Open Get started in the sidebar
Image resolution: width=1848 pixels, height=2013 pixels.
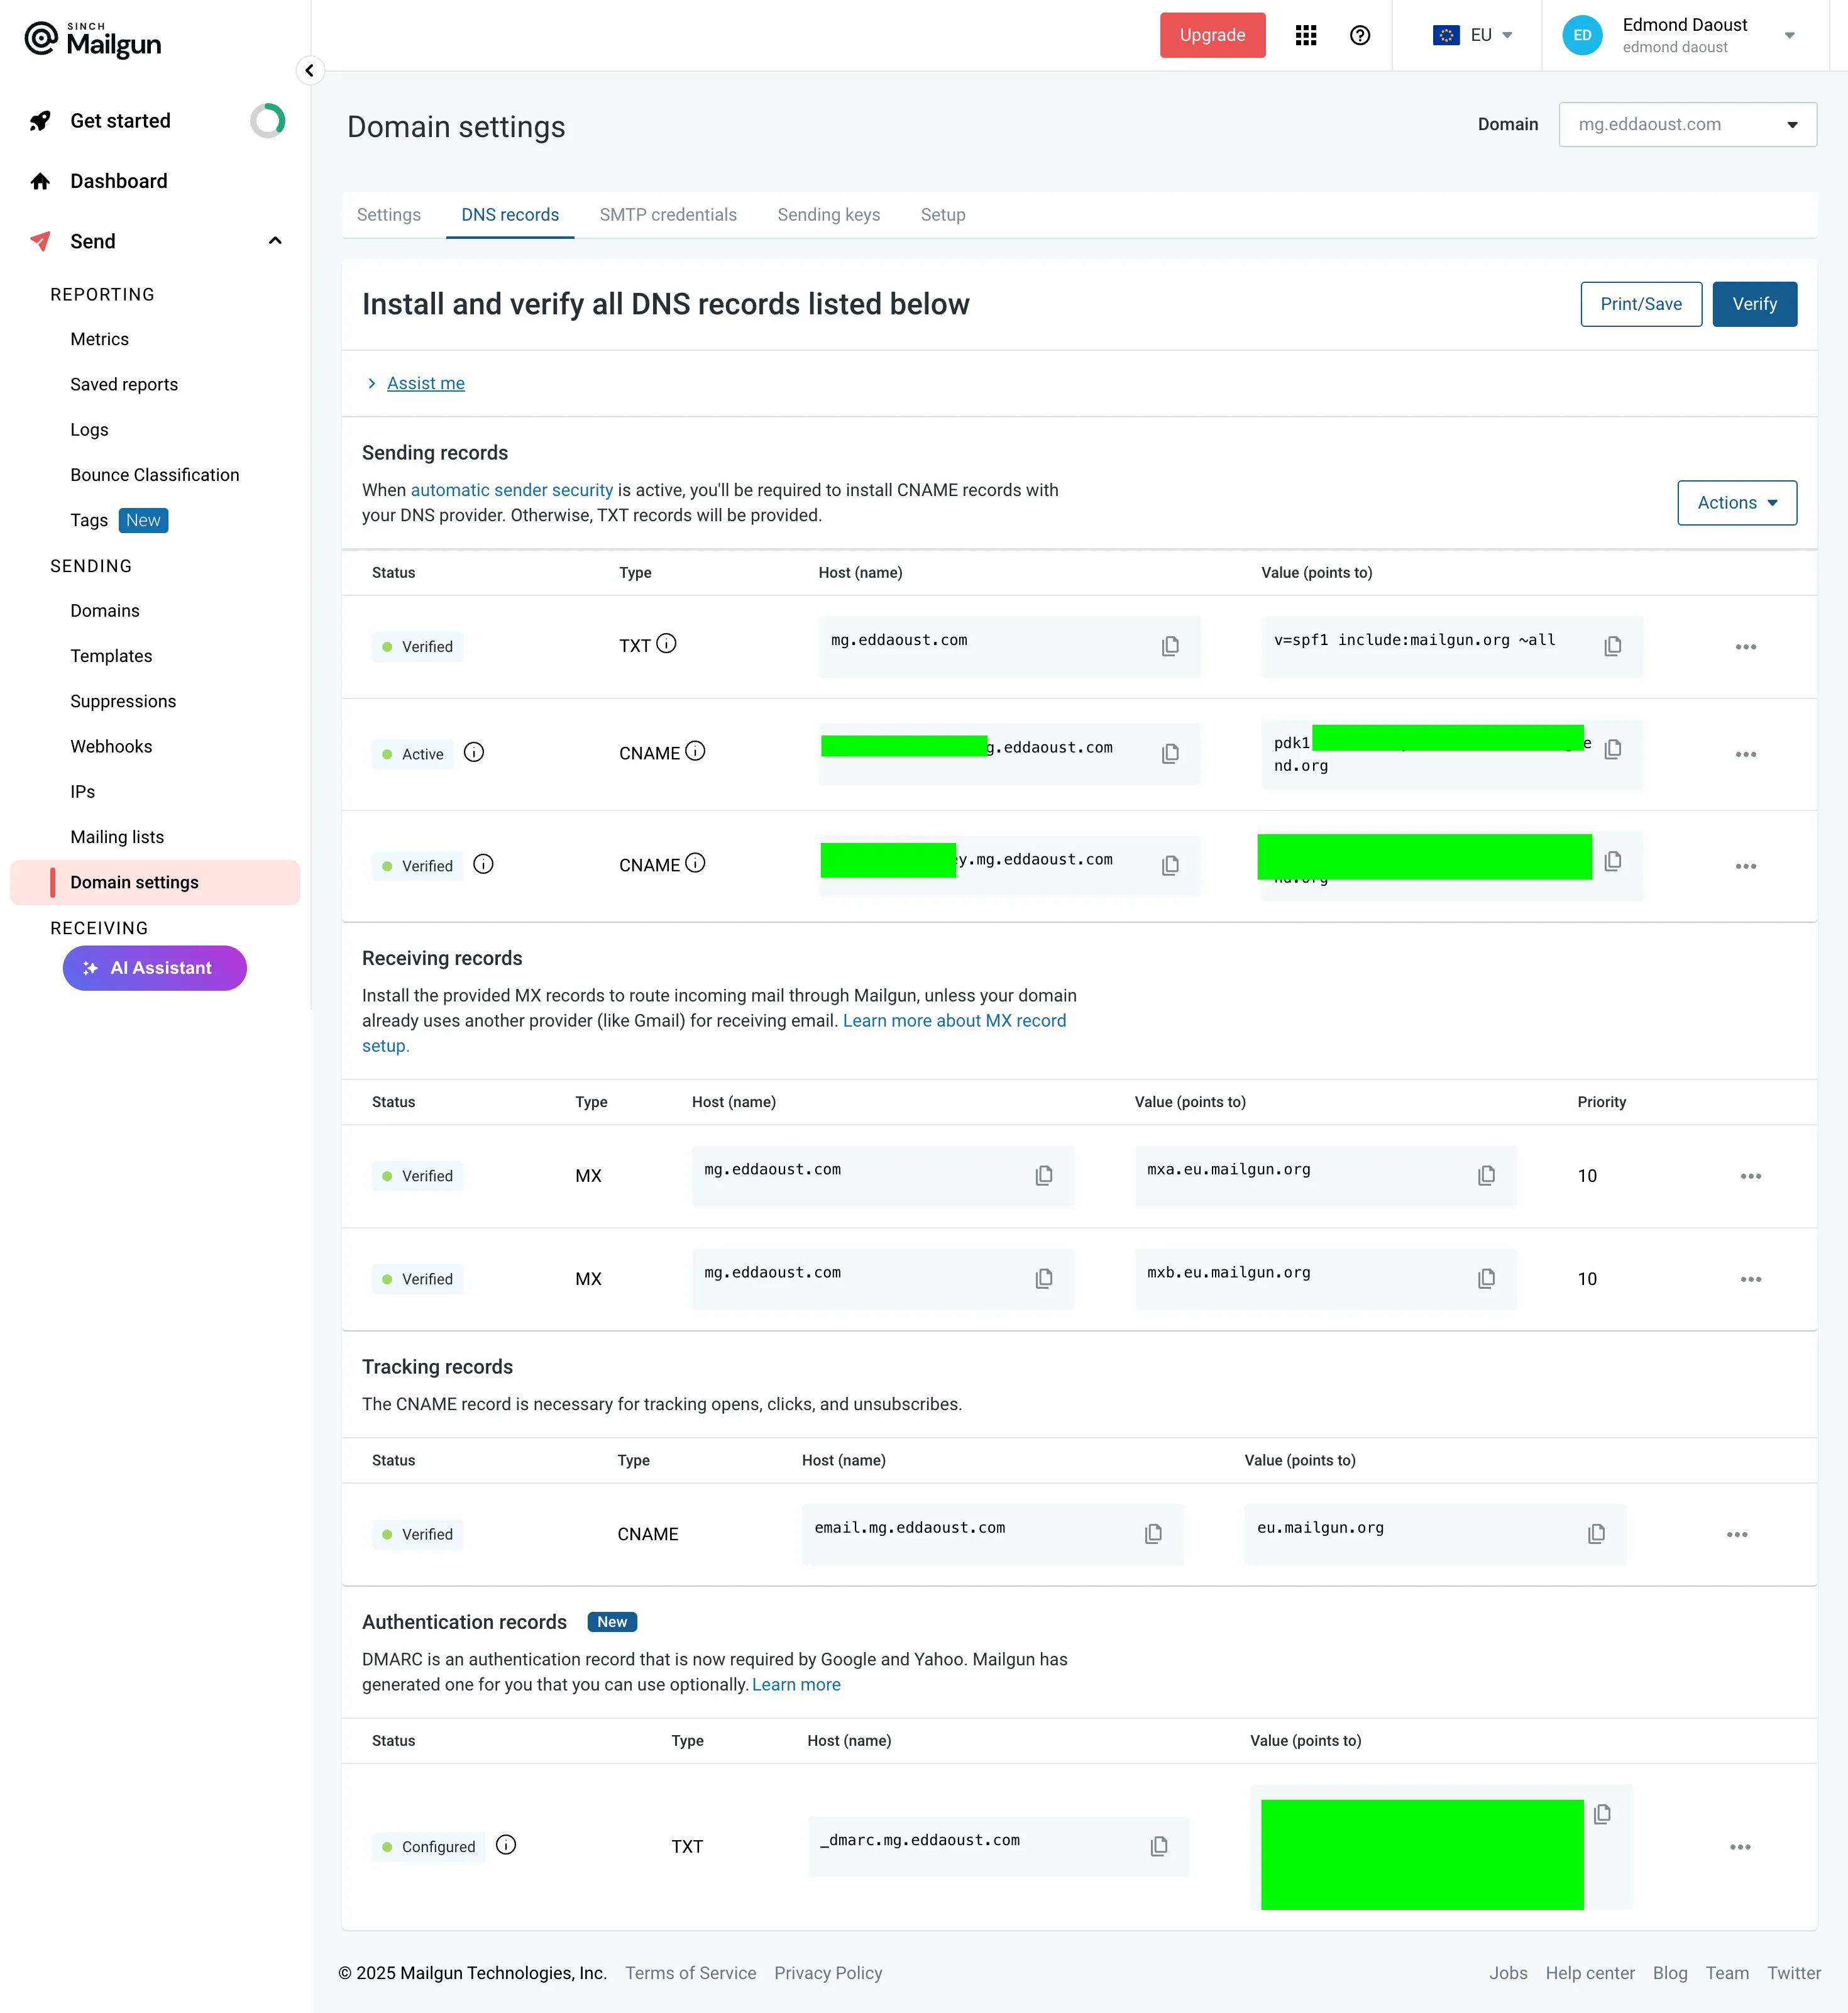pos(120,121)
